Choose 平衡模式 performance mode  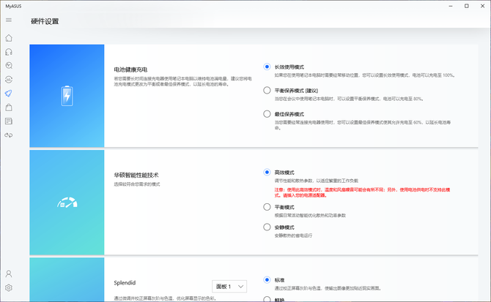tap(267, 207)
